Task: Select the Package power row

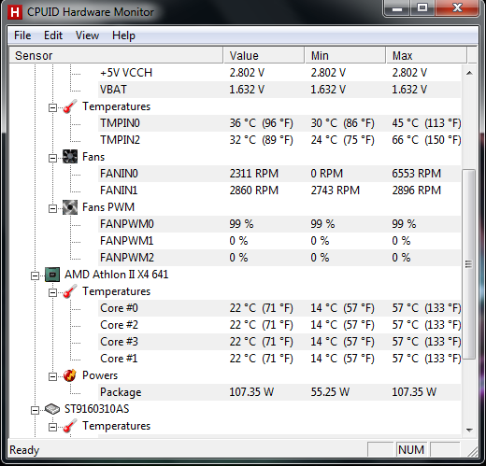Action: tap(279, 392)
